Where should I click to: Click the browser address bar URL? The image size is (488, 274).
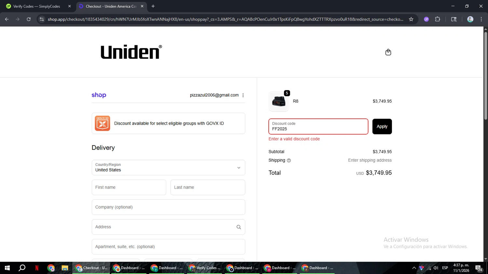tap(225, 19)
